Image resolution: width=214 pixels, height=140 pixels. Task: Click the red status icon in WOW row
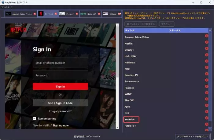point(207,93)
